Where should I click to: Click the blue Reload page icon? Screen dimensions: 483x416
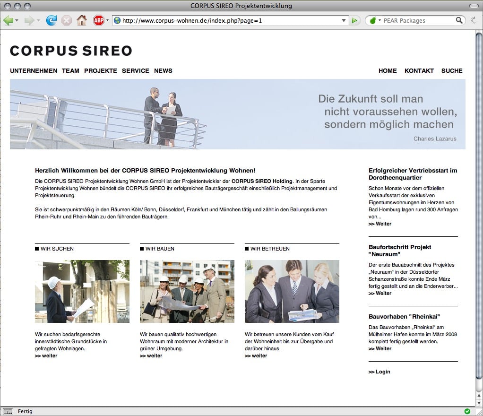[51, 21]
